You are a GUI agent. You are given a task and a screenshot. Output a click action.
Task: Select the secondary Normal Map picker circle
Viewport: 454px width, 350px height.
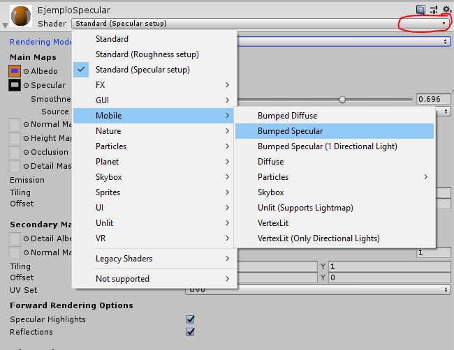click(x=26, y=252)
